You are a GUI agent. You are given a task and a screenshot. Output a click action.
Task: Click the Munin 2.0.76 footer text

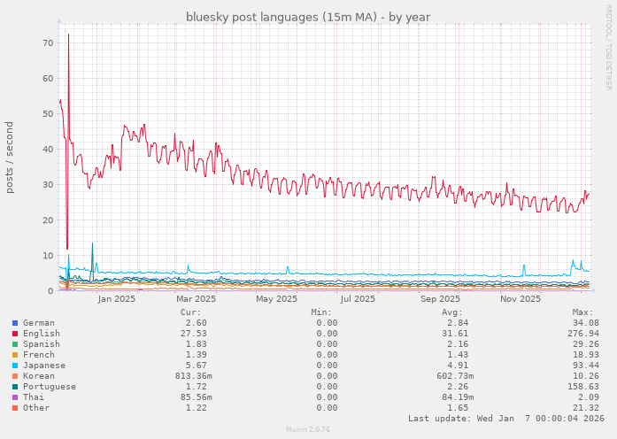(308, 430)
